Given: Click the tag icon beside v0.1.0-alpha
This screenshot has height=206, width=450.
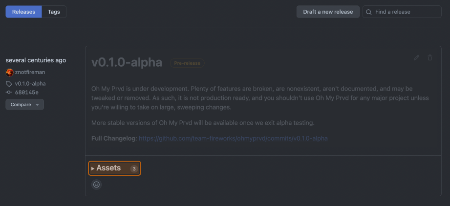Looking at the screenshot, I should (x=9, y=84).
